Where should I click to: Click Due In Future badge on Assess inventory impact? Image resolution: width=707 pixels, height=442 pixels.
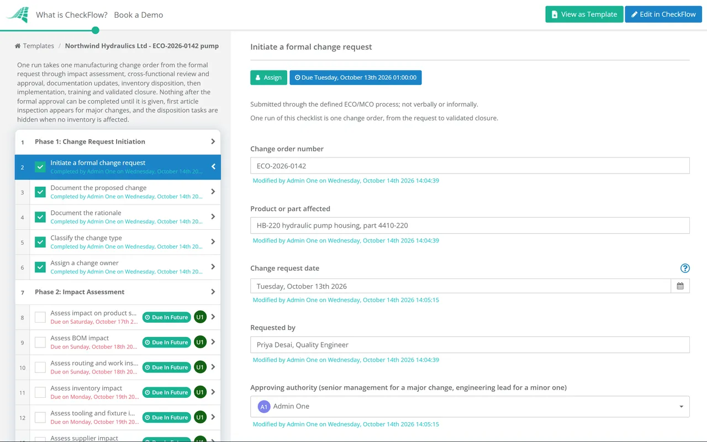(166, 392)
